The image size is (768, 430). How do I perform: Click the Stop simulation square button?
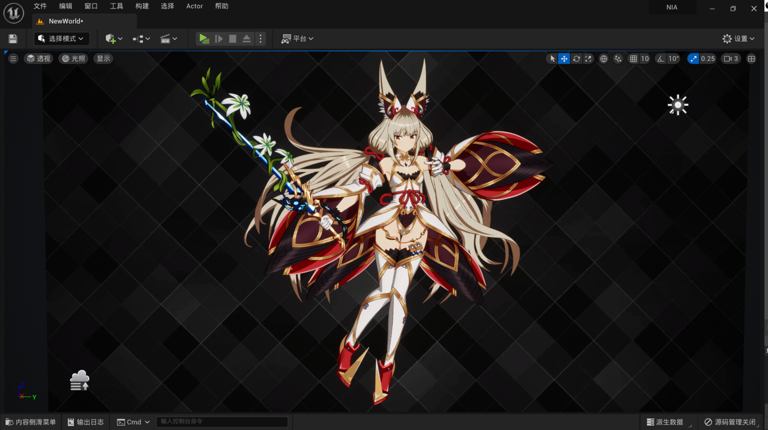point(233,39)
